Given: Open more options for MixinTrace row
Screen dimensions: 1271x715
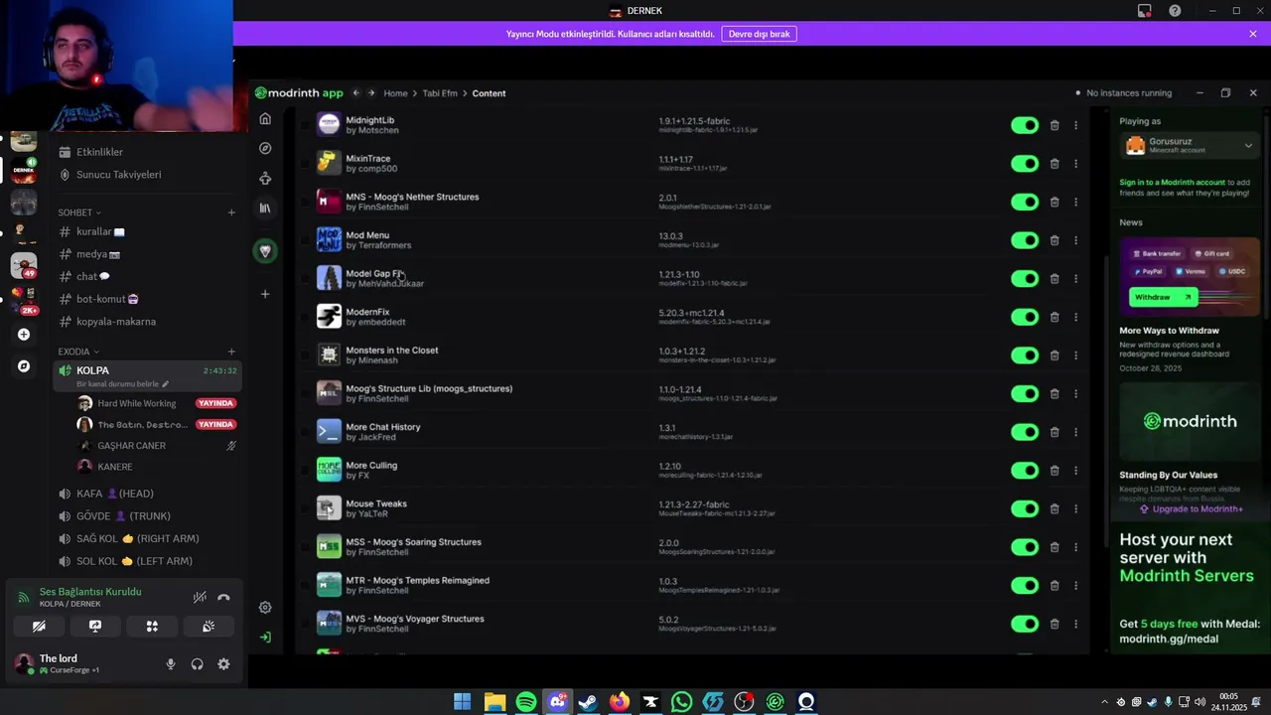Looking at the screenshot, I should [1075, 164].
